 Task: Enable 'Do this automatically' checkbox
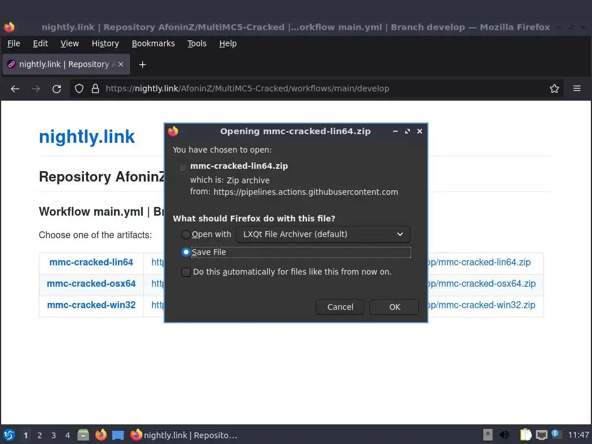[x=186, y=272]
